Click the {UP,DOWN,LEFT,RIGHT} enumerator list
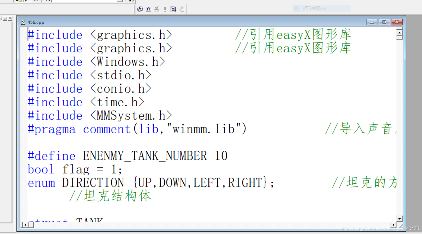The height and width of the screenshot is (234, 422). [200, 183]
